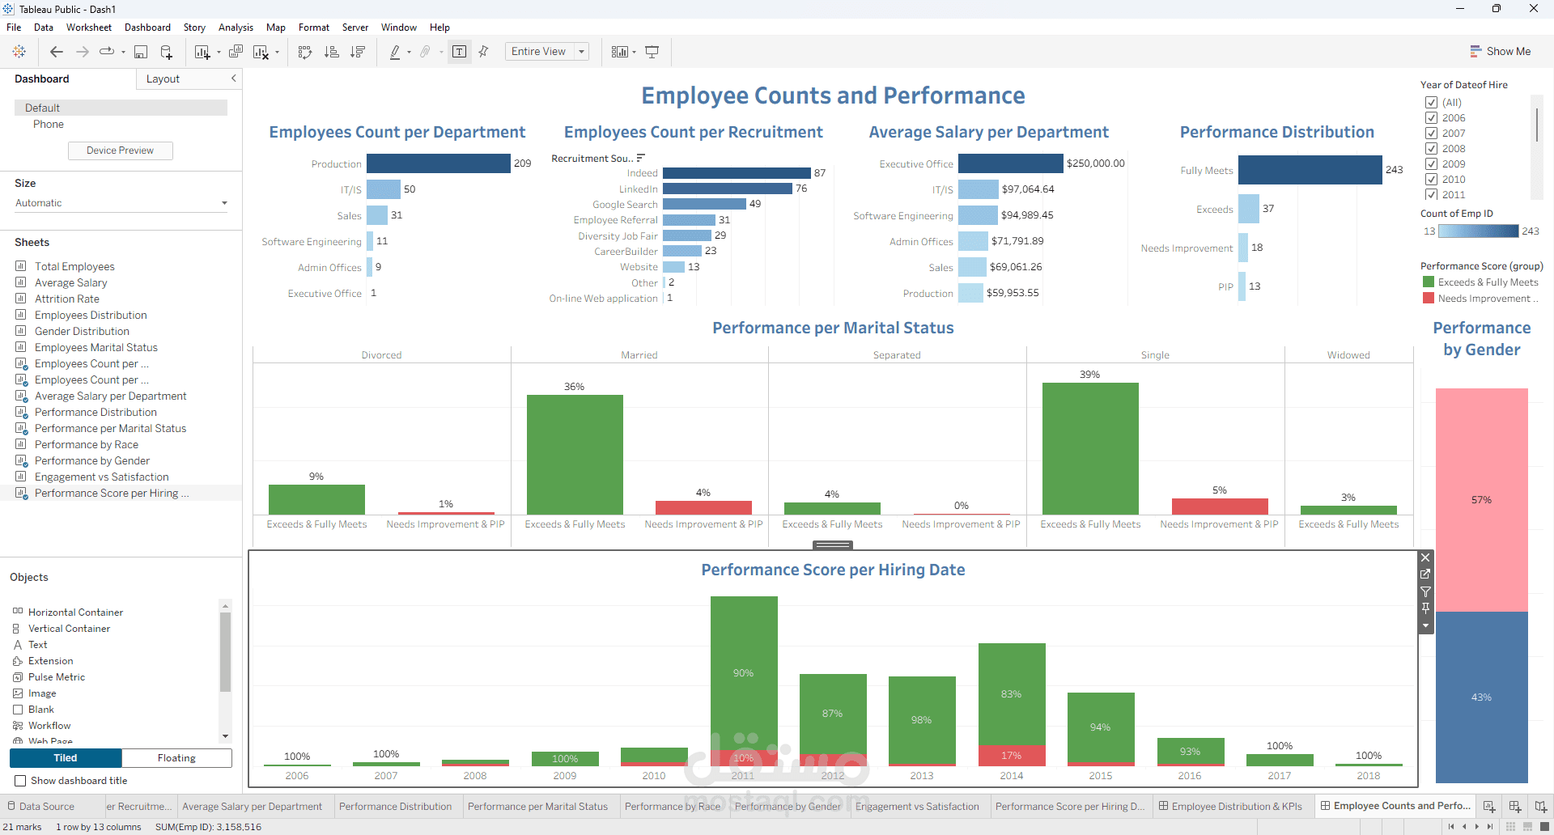Toggle the (All) checkbox in year filter

click(1431, 102)
